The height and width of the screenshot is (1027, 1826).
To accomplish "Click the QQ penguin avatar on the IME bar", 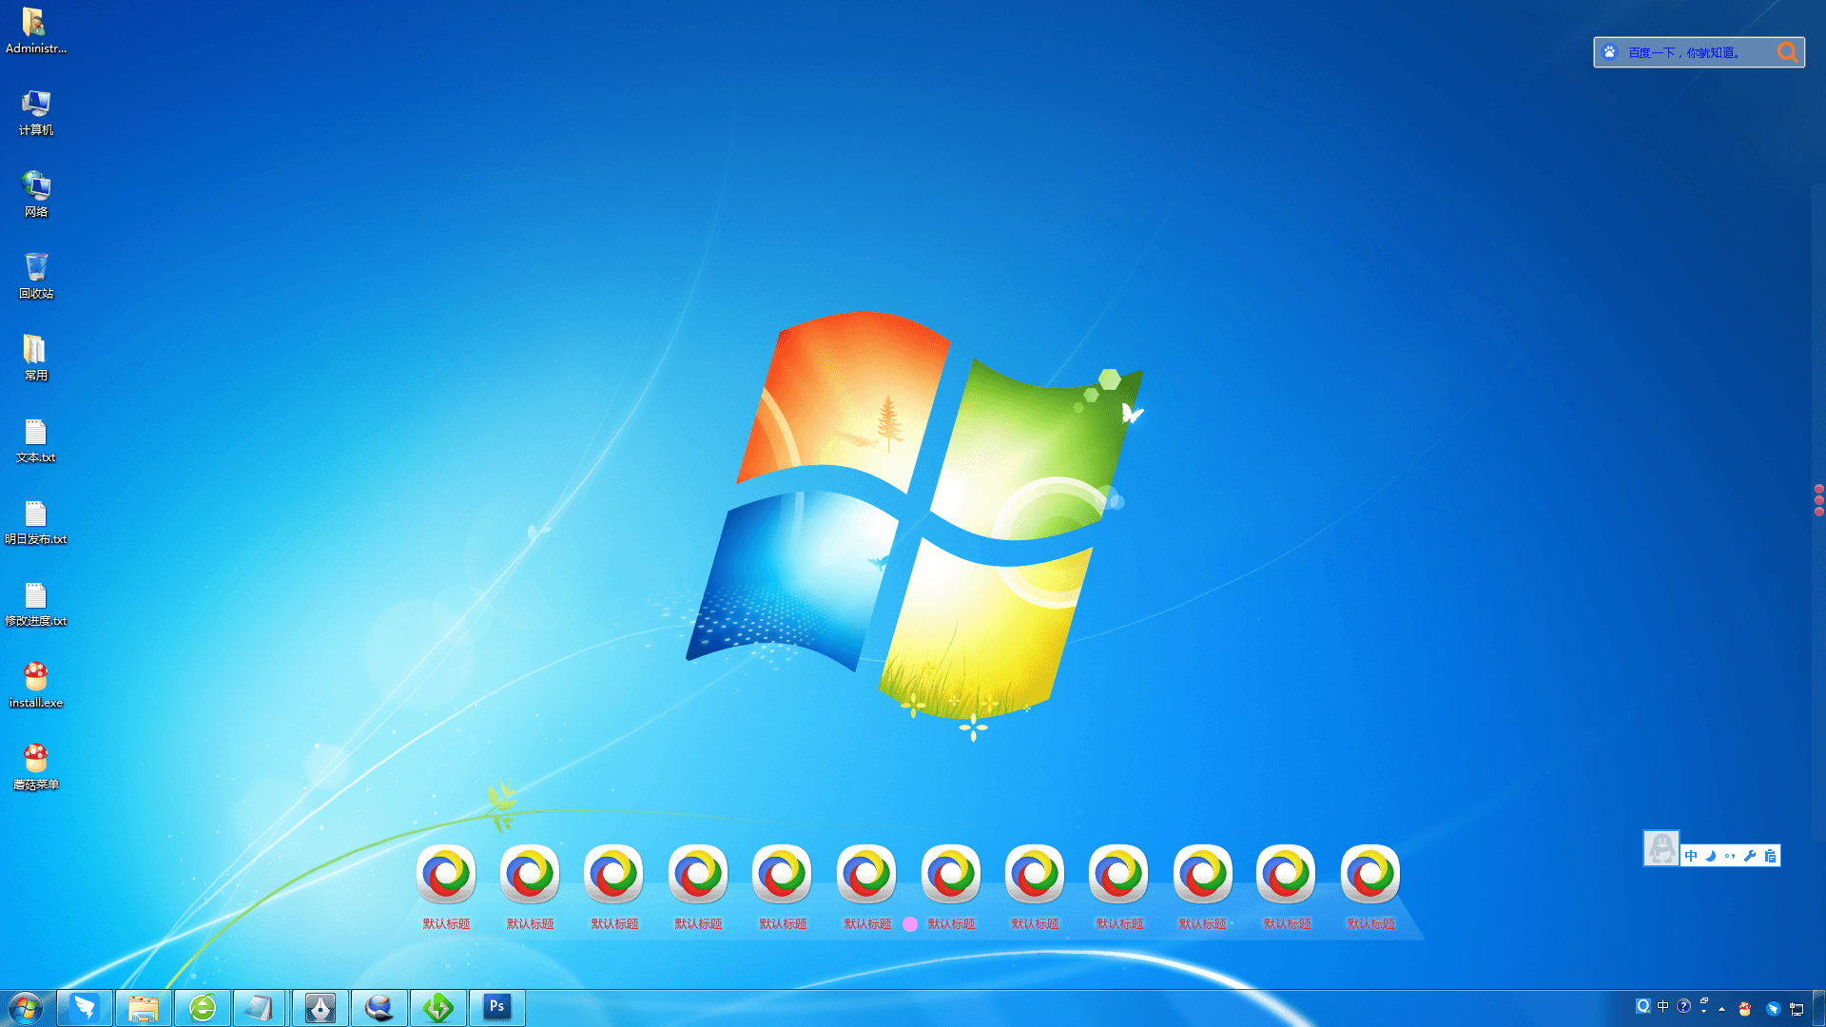I will coord(1661,848).
